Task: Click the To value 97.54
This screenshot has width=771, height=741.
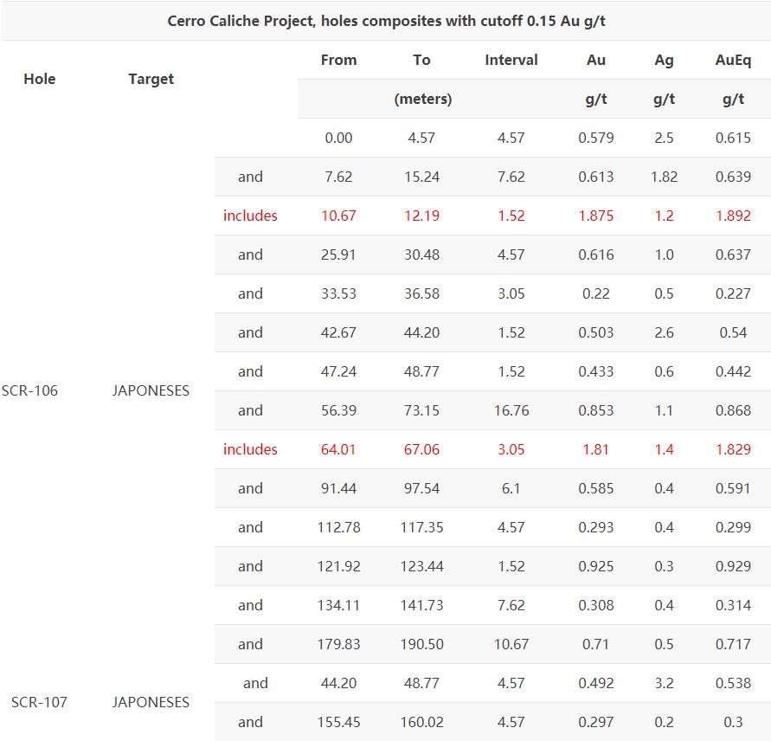Action: [421, 488]
